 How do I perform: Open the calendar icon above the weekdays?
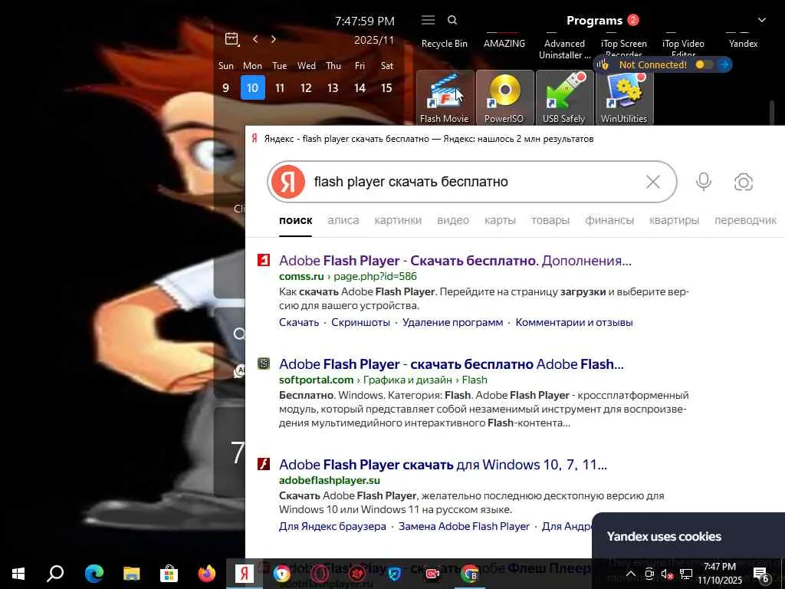pos(232,39)
